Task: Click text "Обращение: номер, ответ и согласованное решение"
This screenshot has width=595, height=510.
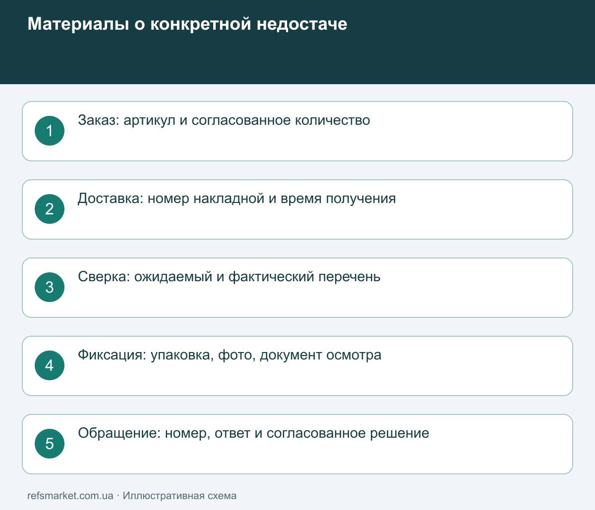Action: [x=253, y=433]
